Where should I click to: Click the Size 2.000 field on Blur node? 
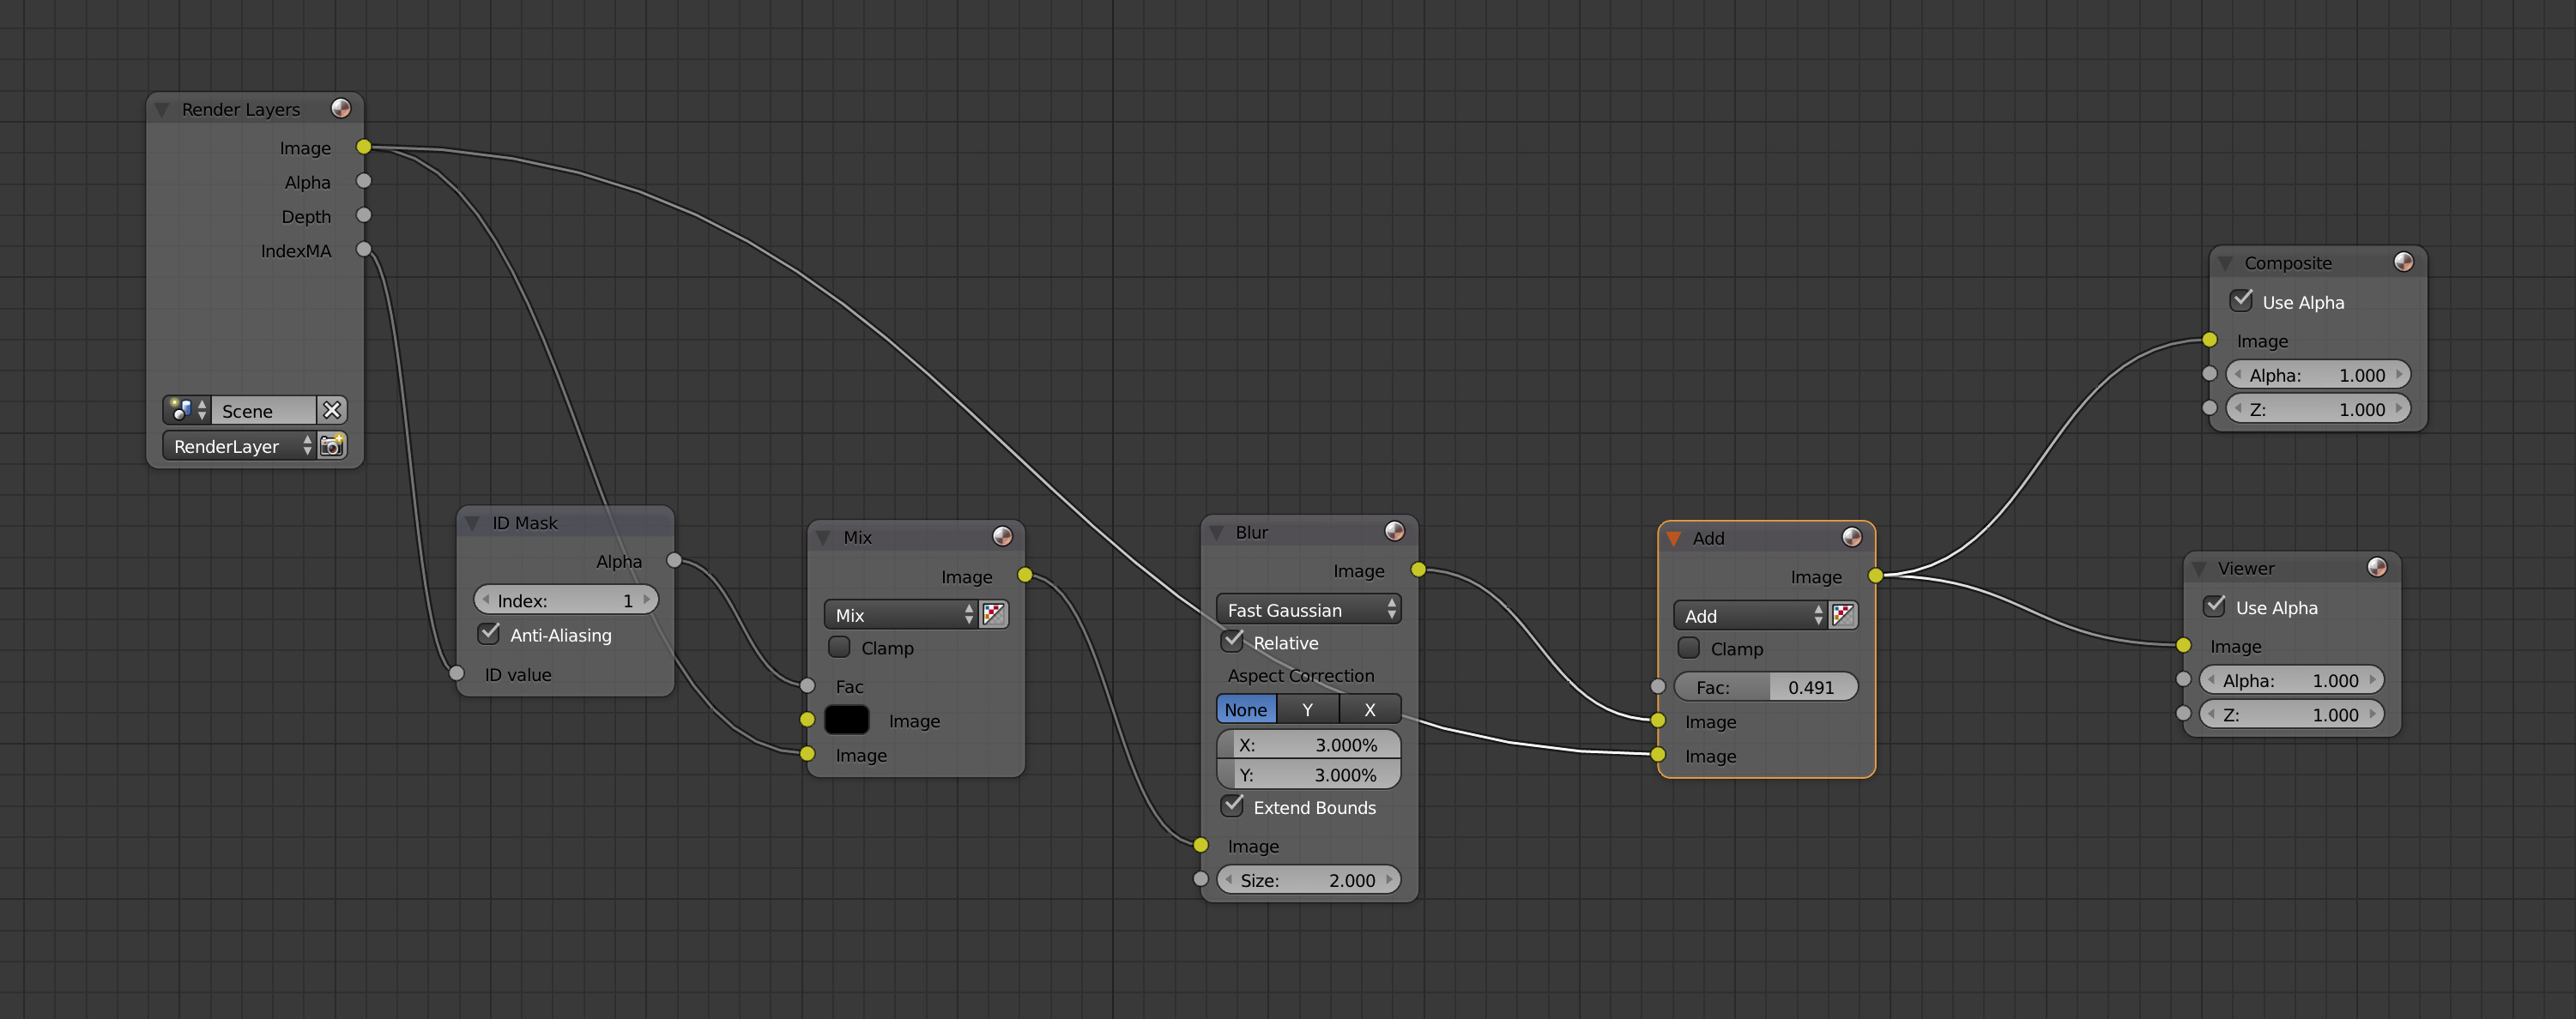pyautogui.click(x=1309, y=880)
